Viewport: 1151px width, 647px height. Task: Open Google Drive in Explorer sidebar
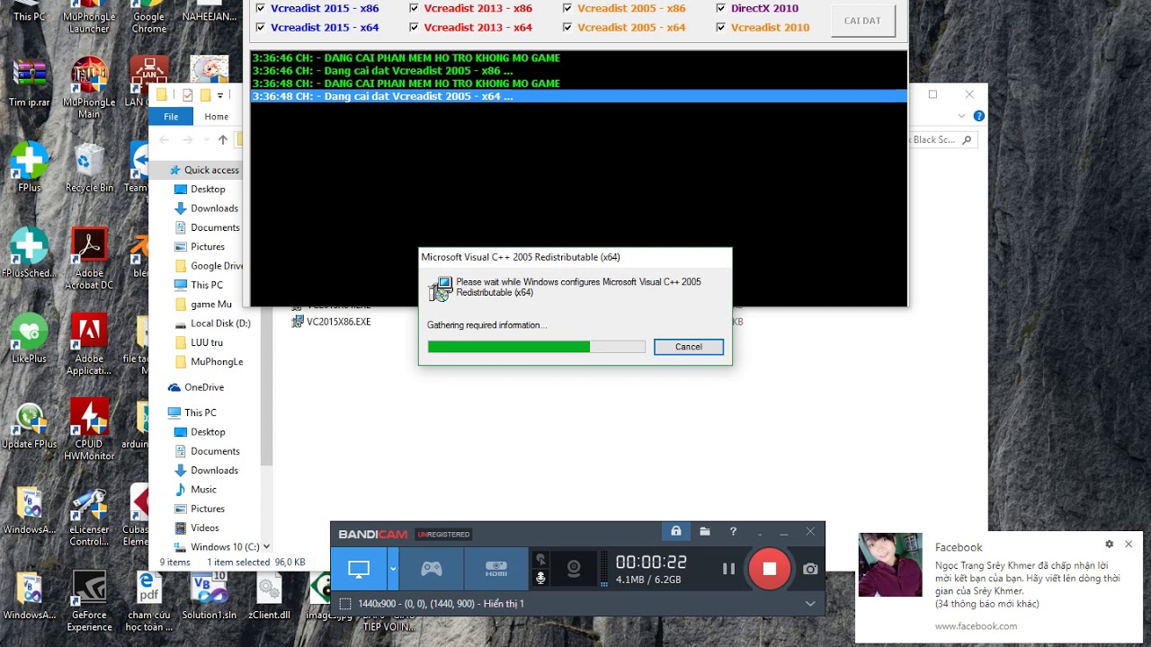tap(216, 266)
